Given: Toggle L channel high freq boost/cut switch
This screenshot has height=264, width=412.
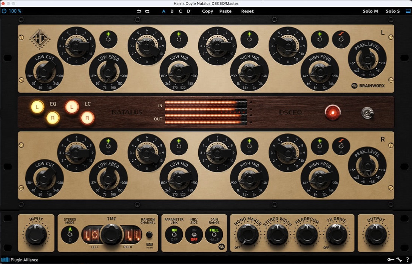Looking at the screenshot, I should click(x=320, y=39).
